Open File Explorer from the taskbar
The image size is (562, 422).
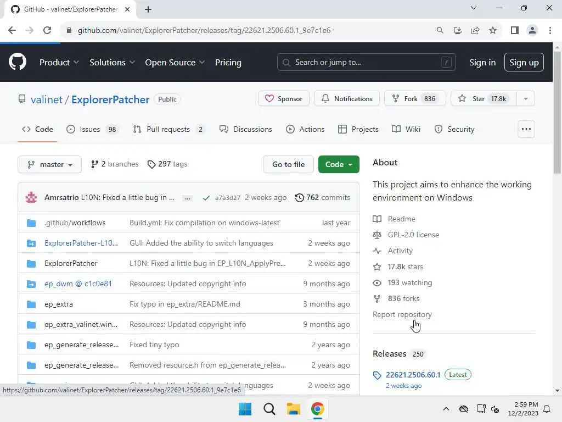[x=293, y=409]
